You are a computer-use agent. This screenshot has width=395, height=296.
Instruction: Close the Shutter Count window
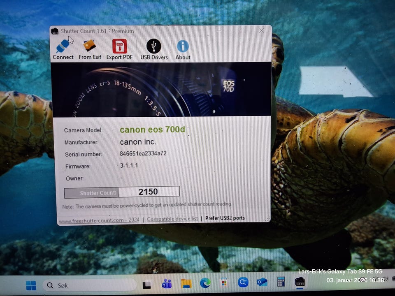(261, 31)
